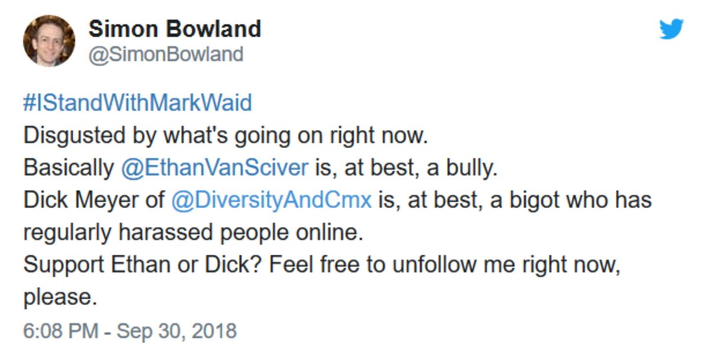This screenshot has height=352, width=710.
Task: Open the @SimonBowland handle link
Action: point(166,54)
